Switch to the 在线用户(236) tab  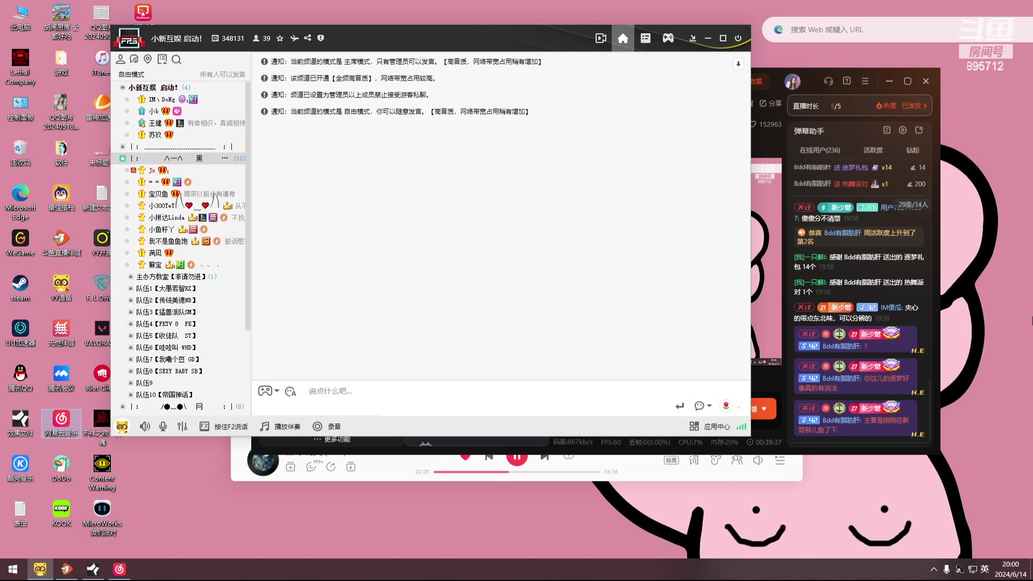point(819,150)
